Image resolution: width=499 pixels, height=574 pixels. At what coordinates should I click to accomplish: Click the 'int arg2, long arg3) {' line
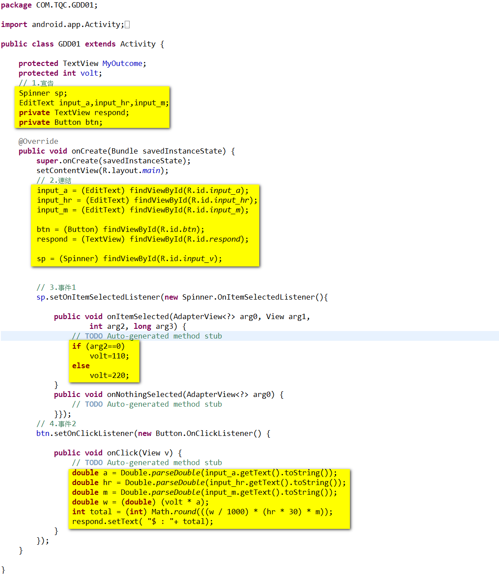[x=138, y=327]
